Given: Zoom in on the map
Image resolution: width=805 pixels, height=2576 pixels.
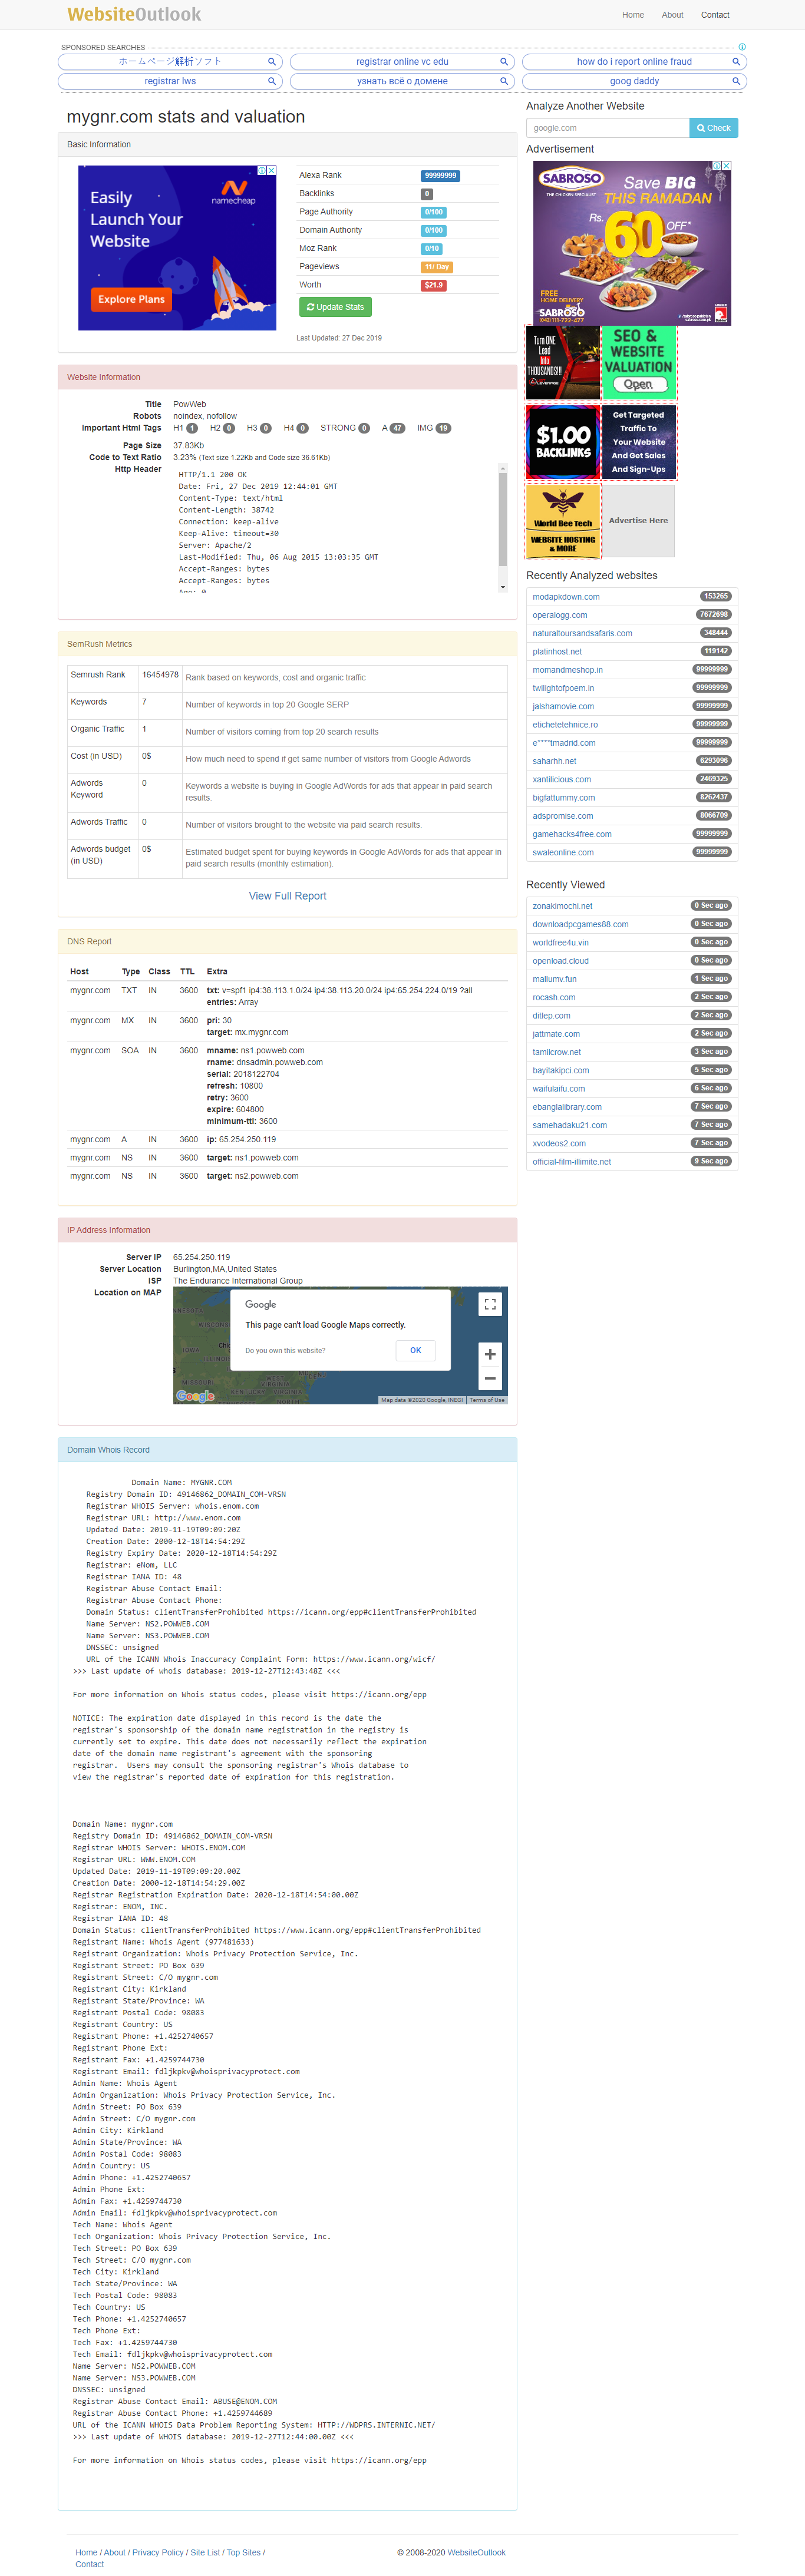Looking at the screenshot, I should point(490,1354).
